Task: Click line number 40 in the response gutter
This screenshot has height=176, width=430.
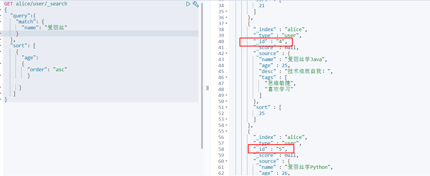Action: pos(221,41)
